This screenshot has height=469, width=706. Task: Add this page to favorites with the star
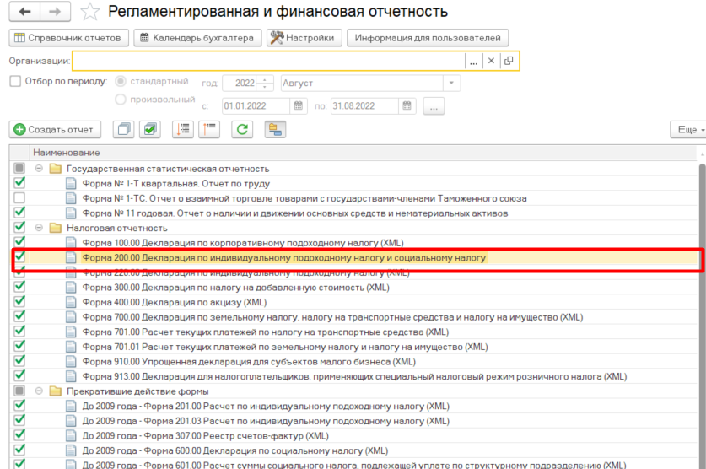tap(90, 12)
